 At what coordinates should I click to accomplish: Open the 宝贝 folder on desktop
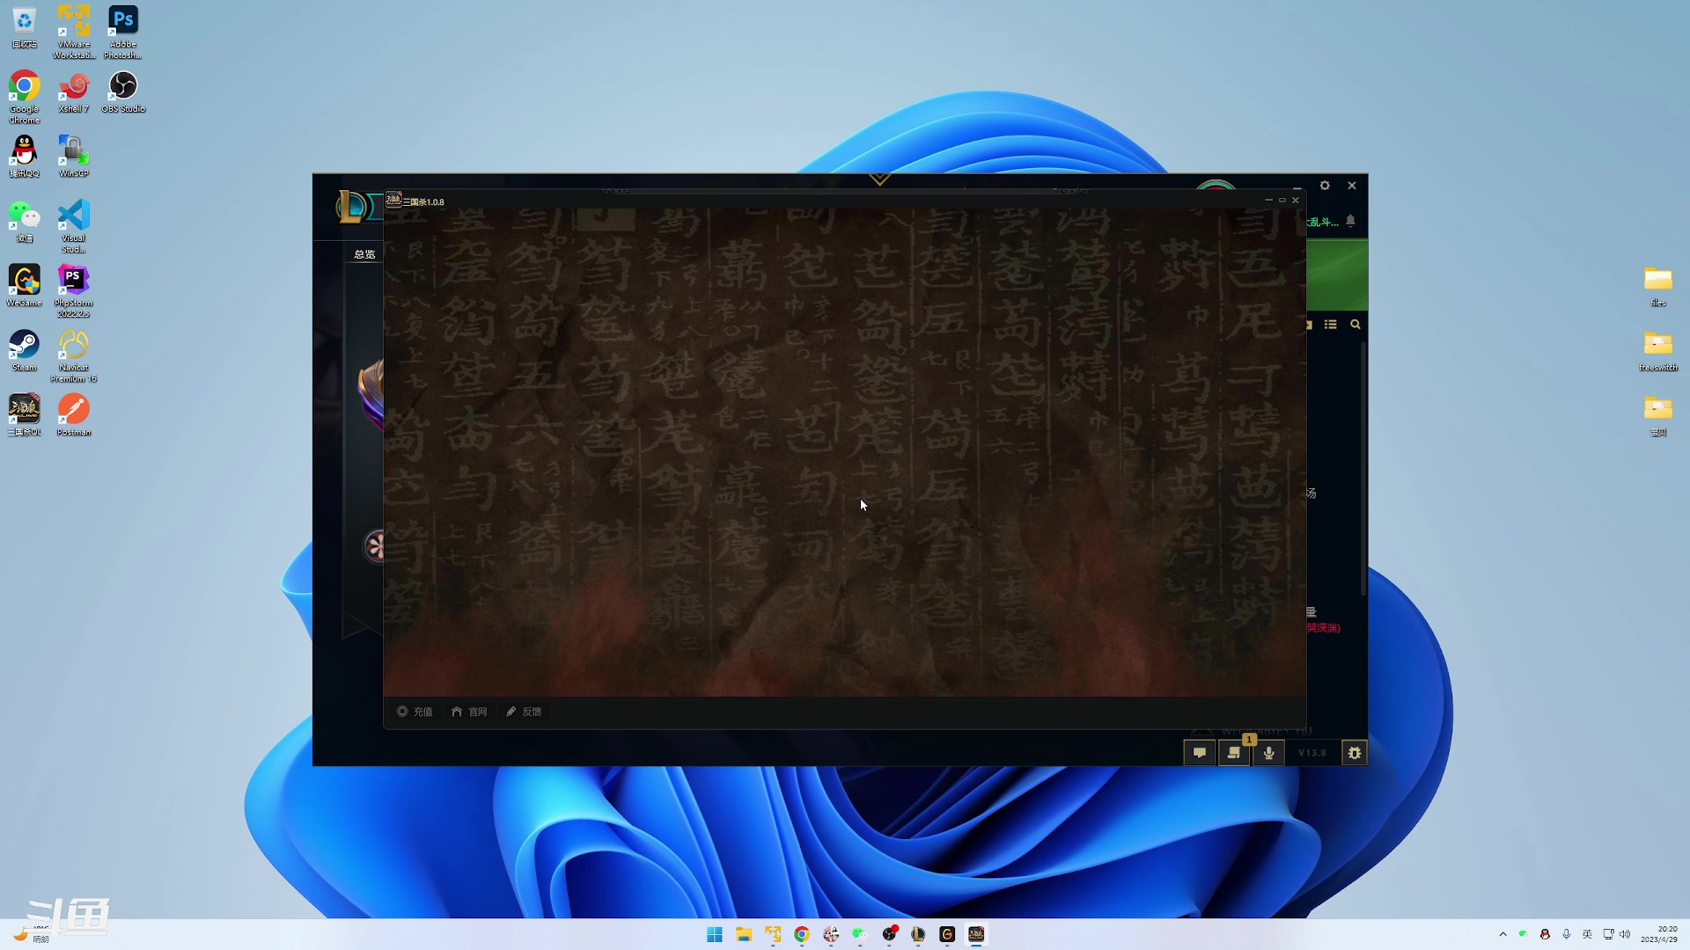(1658, 415)
